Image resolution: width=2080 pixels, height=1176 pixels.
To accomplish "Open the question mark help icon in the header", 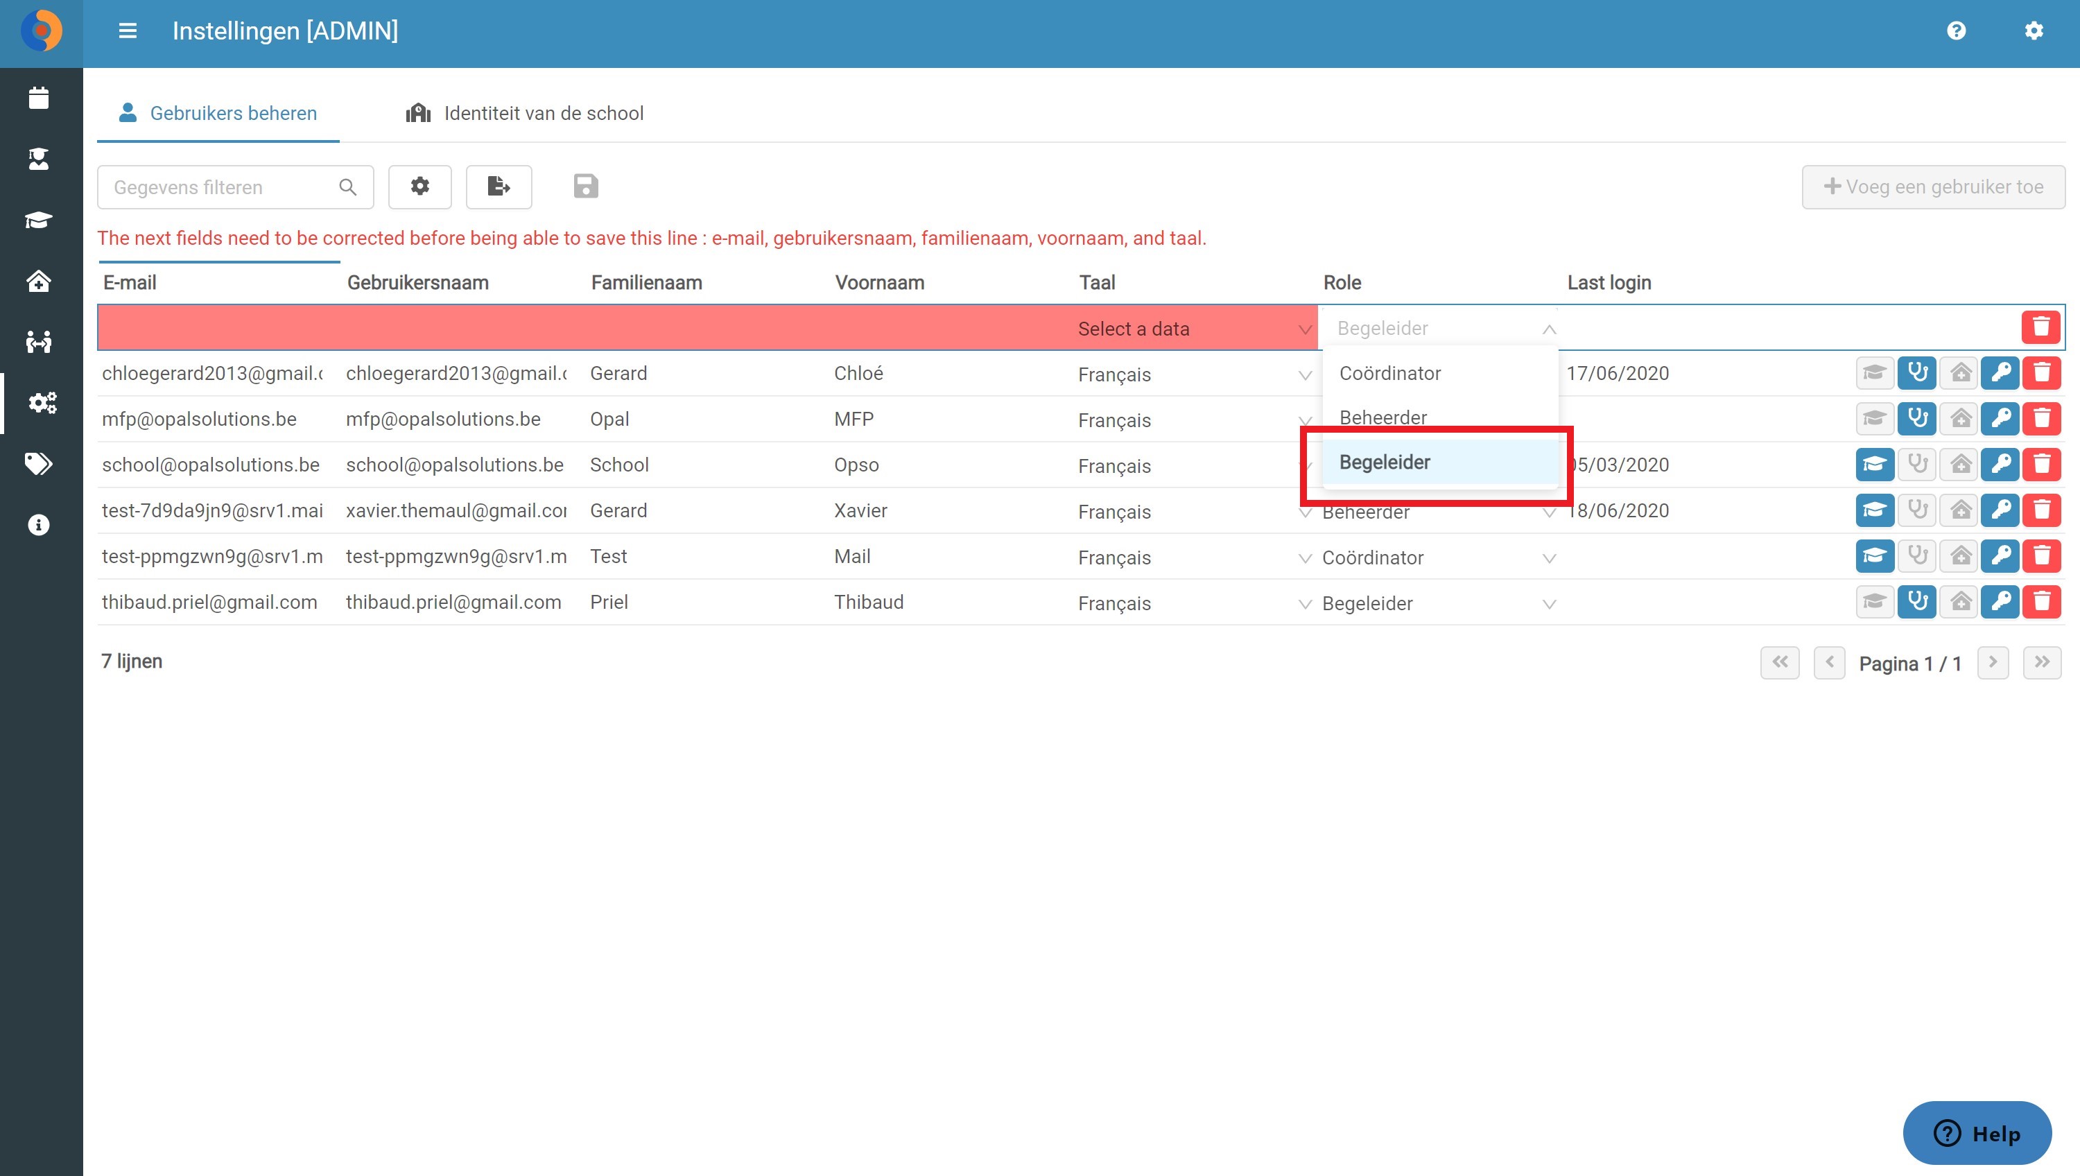I will tap(1956, 31).
